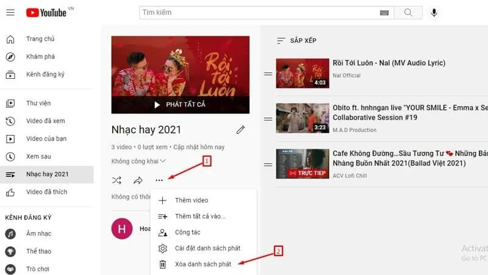This screenshot has width=488, height=275.
Task: Open M.A.D Production channel link
Action: coord(354,130)
